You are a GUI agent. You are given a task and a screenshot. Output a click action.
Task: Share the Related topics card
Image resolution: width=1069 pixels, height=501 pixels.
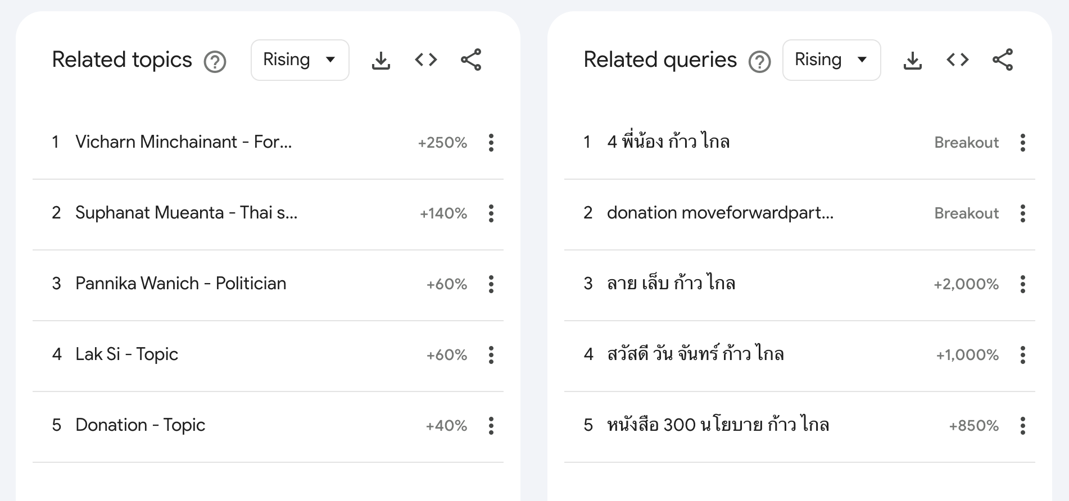[471, 60]
